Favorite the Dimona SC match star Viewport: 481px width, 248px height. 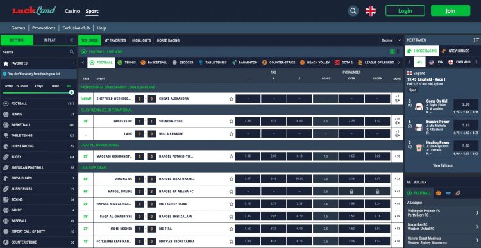click(x=232, y=179)
